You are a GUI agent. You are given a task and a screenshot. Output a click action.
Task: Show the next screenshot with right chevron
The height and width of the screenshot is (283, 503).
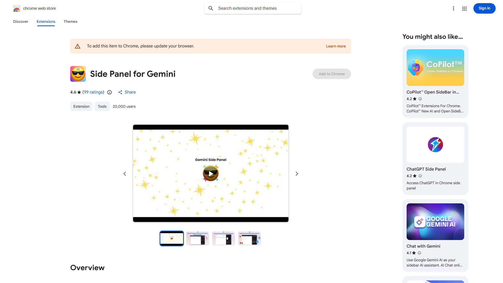click(297, 174)
